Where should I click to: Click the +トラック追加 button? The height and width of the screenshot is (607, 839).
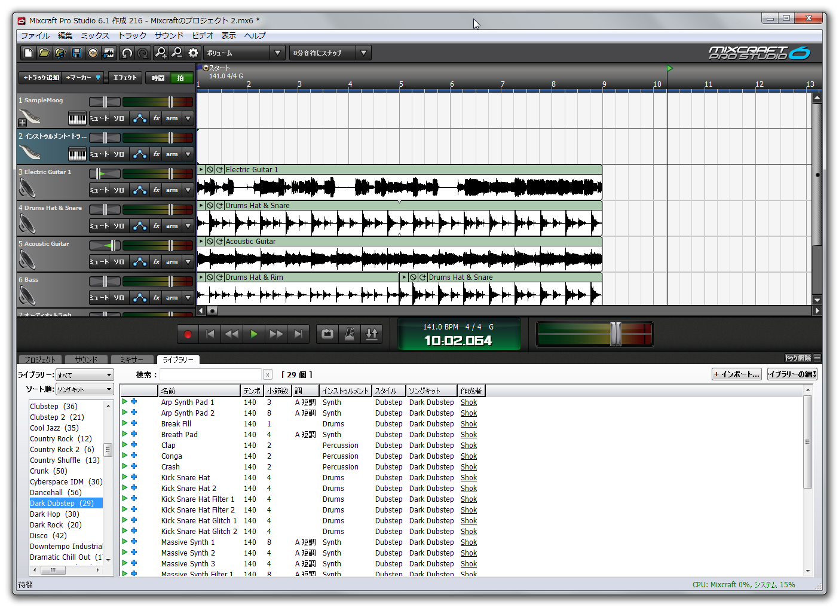[41, 78]
